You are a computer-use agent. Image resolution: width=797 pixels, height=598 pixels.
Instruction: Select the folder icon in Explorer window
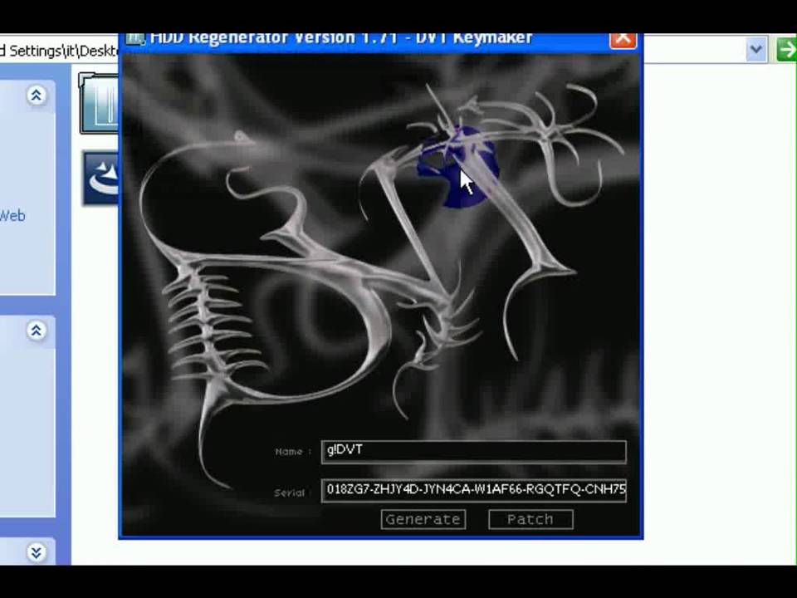point(99,104)
